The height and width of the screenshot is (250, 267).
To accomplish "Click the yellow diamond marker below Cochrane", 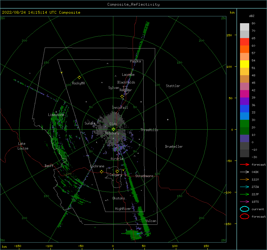I will coord(101,172).
